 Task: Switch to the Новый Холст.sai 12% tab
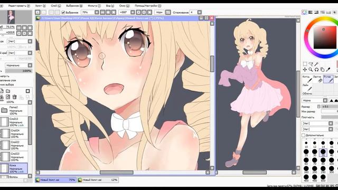[x=98, y=180]
